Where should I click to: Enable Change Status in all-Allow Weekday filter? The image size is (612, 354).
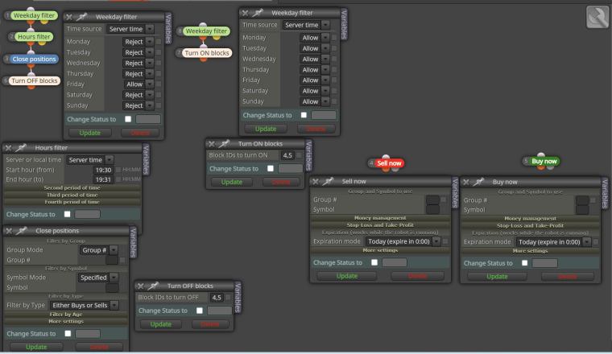(304, 115)
